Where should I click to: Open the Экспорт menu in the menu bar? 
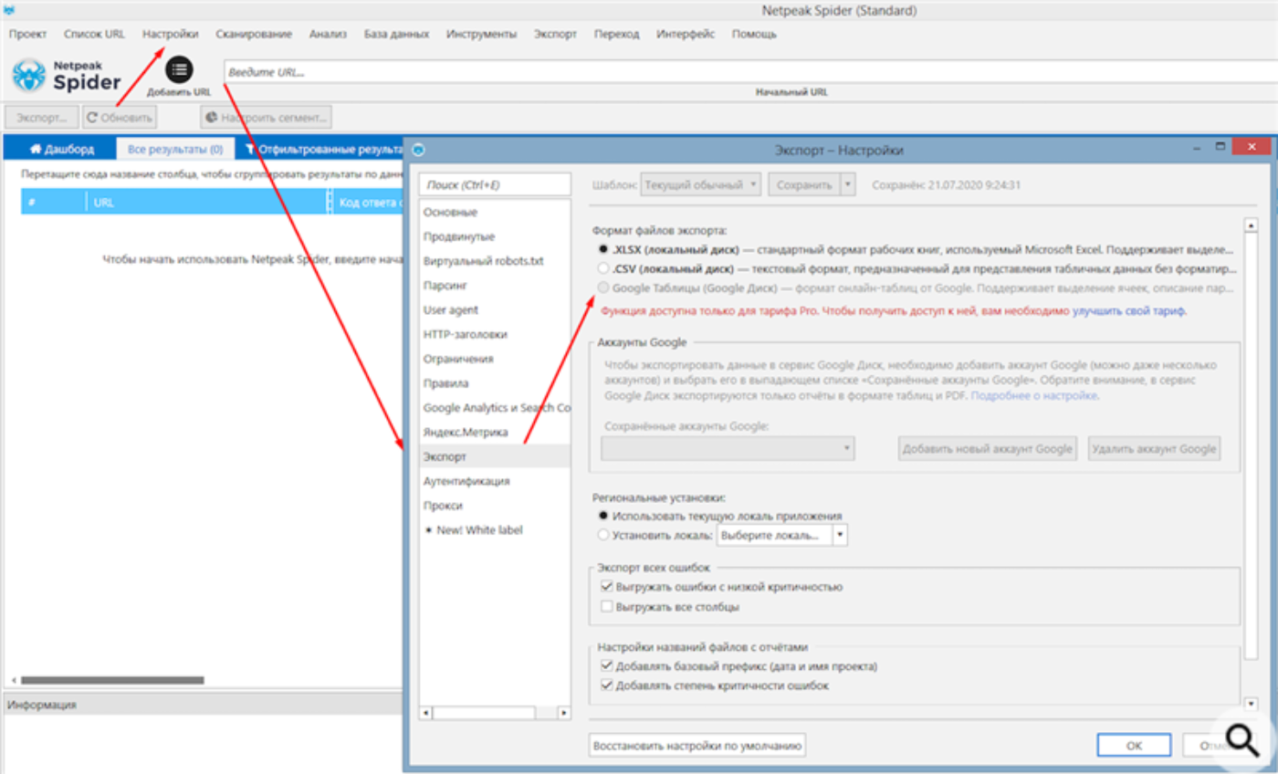[x=555, y=34]
